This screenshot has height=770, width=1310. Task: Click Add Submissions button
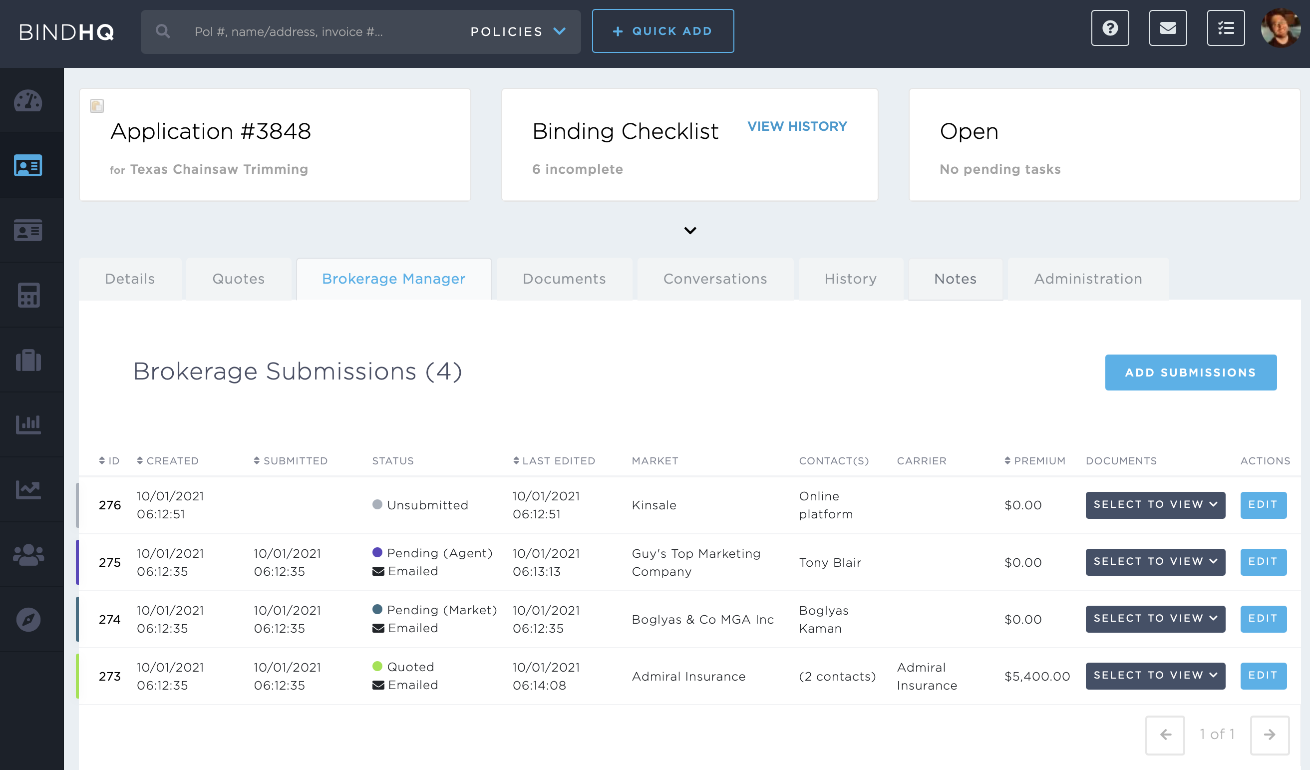click(1191, 373)
